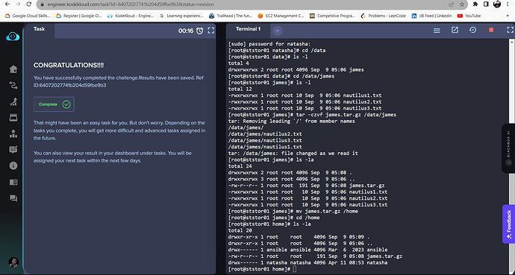Open Google Cloud Skills bookmark
The height and width of the screenshot is (275, 515).
point(28,16)
